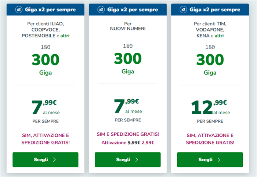This screenshot has height=177, width=257.
Task: Click x2 icon on TIM offer header
Action: pos(184,10)
